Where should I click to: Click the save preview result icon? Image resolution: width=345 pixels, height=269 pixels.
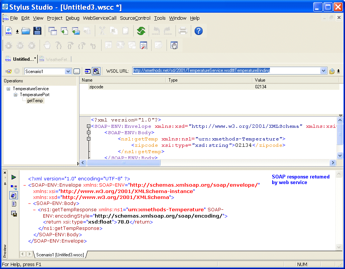[x=14, y=213]
